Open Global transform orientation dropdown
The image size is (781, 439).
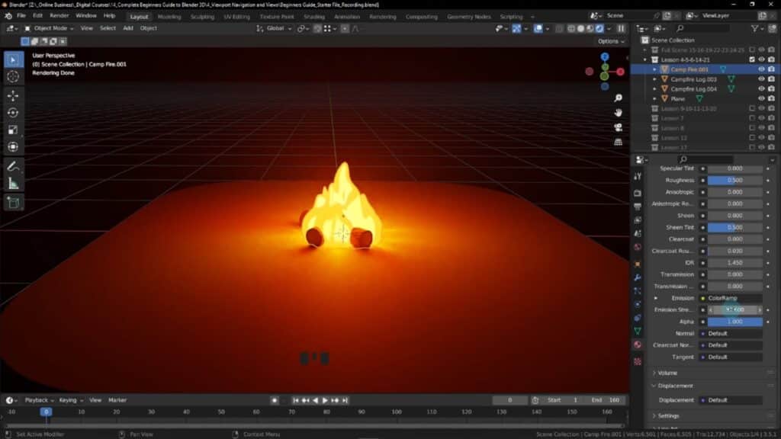click(275, 28)
